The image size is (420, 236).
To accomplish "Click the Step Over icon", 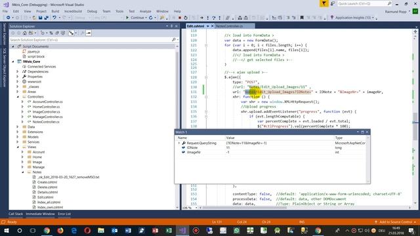I will coord(213,18).
